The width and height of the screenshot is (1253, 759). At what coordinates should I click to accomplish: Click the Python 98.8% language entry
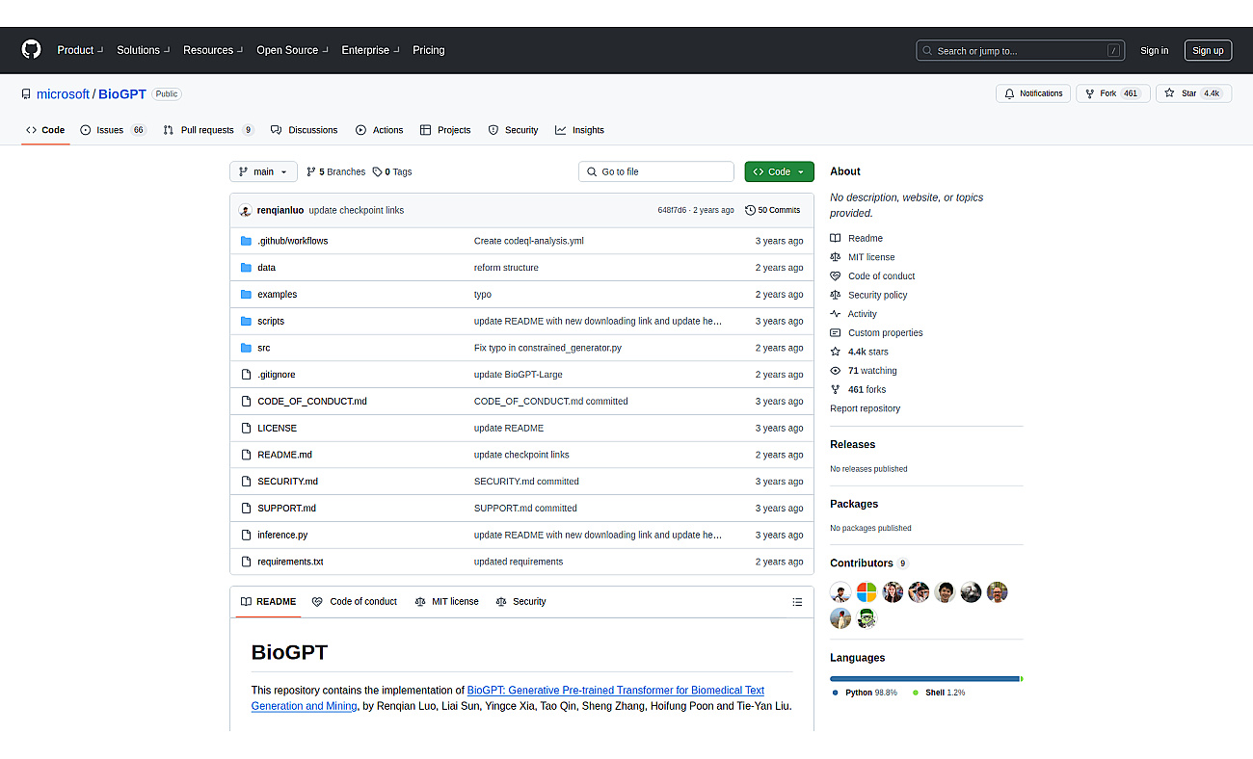[865, 693]
